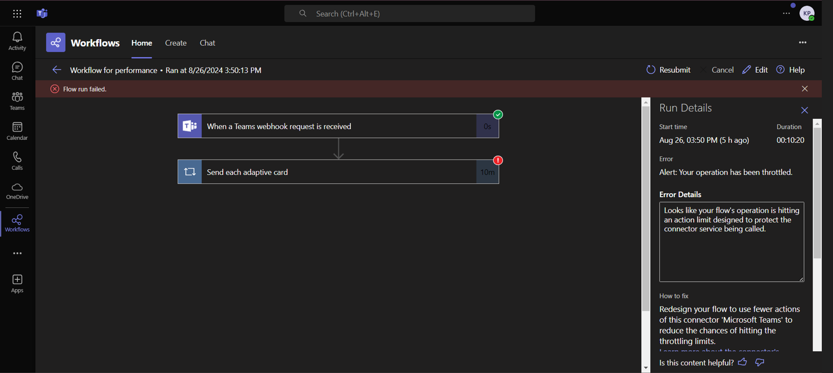Image resolution: width=833 pixels, height=373 pixels.
Task: Open Help for workflows
Action: point(791,70)
